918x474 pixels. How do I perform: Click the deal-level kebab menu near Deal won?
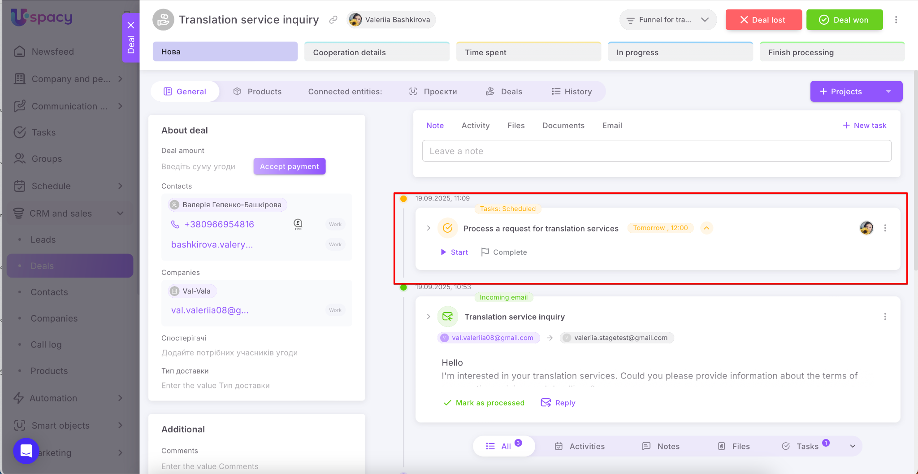pyautogui.click(x=896, y=20)
